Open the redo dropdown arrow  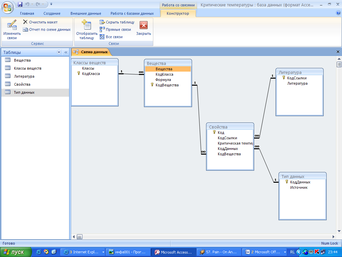43,4
